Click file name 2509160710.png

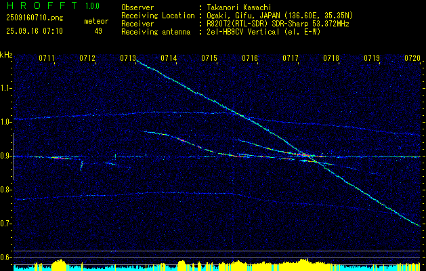(35, 18)
